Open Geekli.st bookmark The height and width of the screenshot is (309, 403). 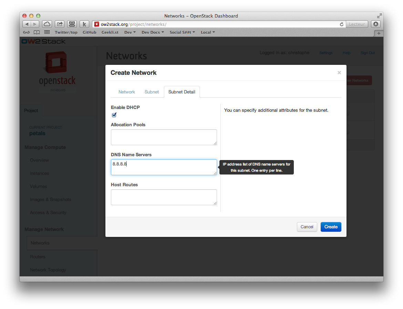[x=110, y=32]
